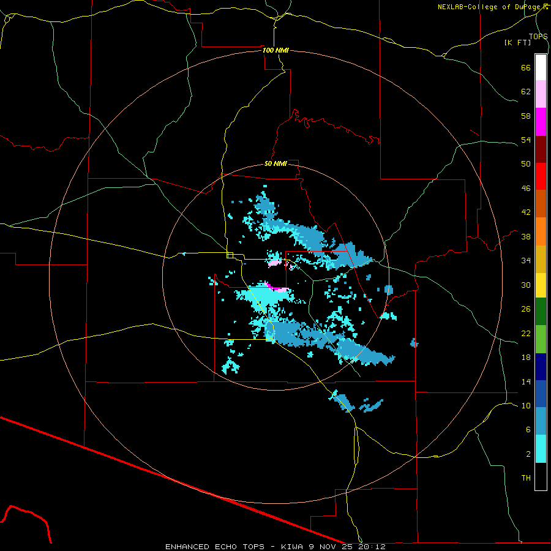The width and height of the screenshot is (551, 551).
Task: Click the navy blue legend swatch
Action: (541, 367)
